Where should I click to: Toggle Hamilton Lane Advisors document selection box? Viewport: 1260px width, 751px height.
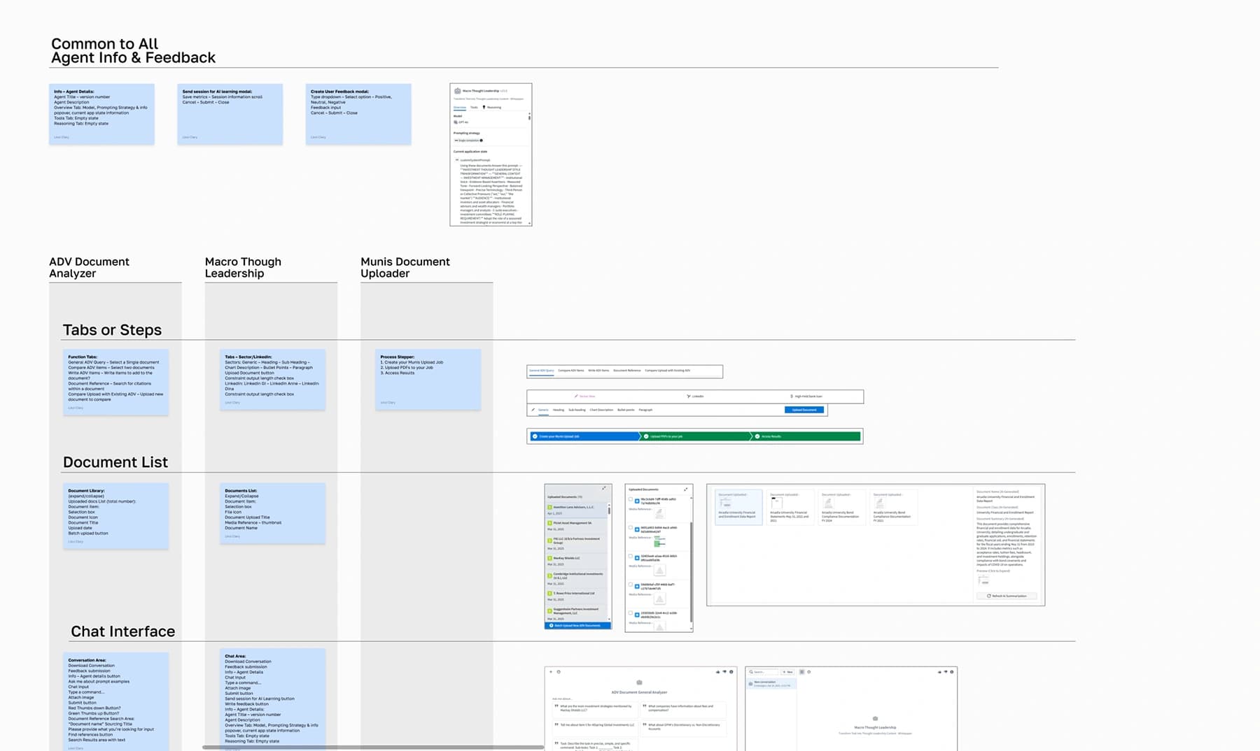pyautogui.click(x=549, y=507)
